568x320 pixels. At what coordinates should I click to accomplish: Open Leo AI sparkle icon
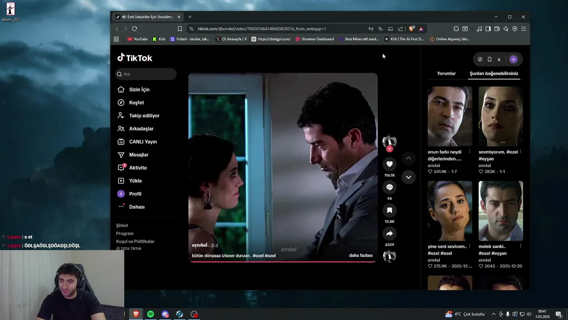pos(506,29)
